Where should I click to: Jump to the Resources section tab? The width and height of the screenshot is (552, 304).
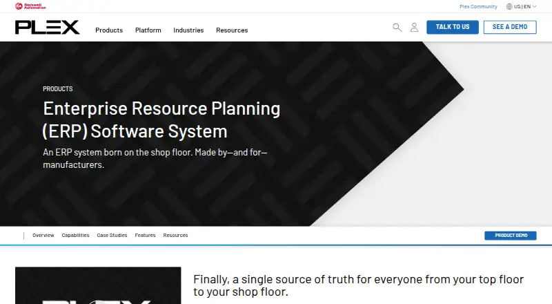tap(175, 235)
